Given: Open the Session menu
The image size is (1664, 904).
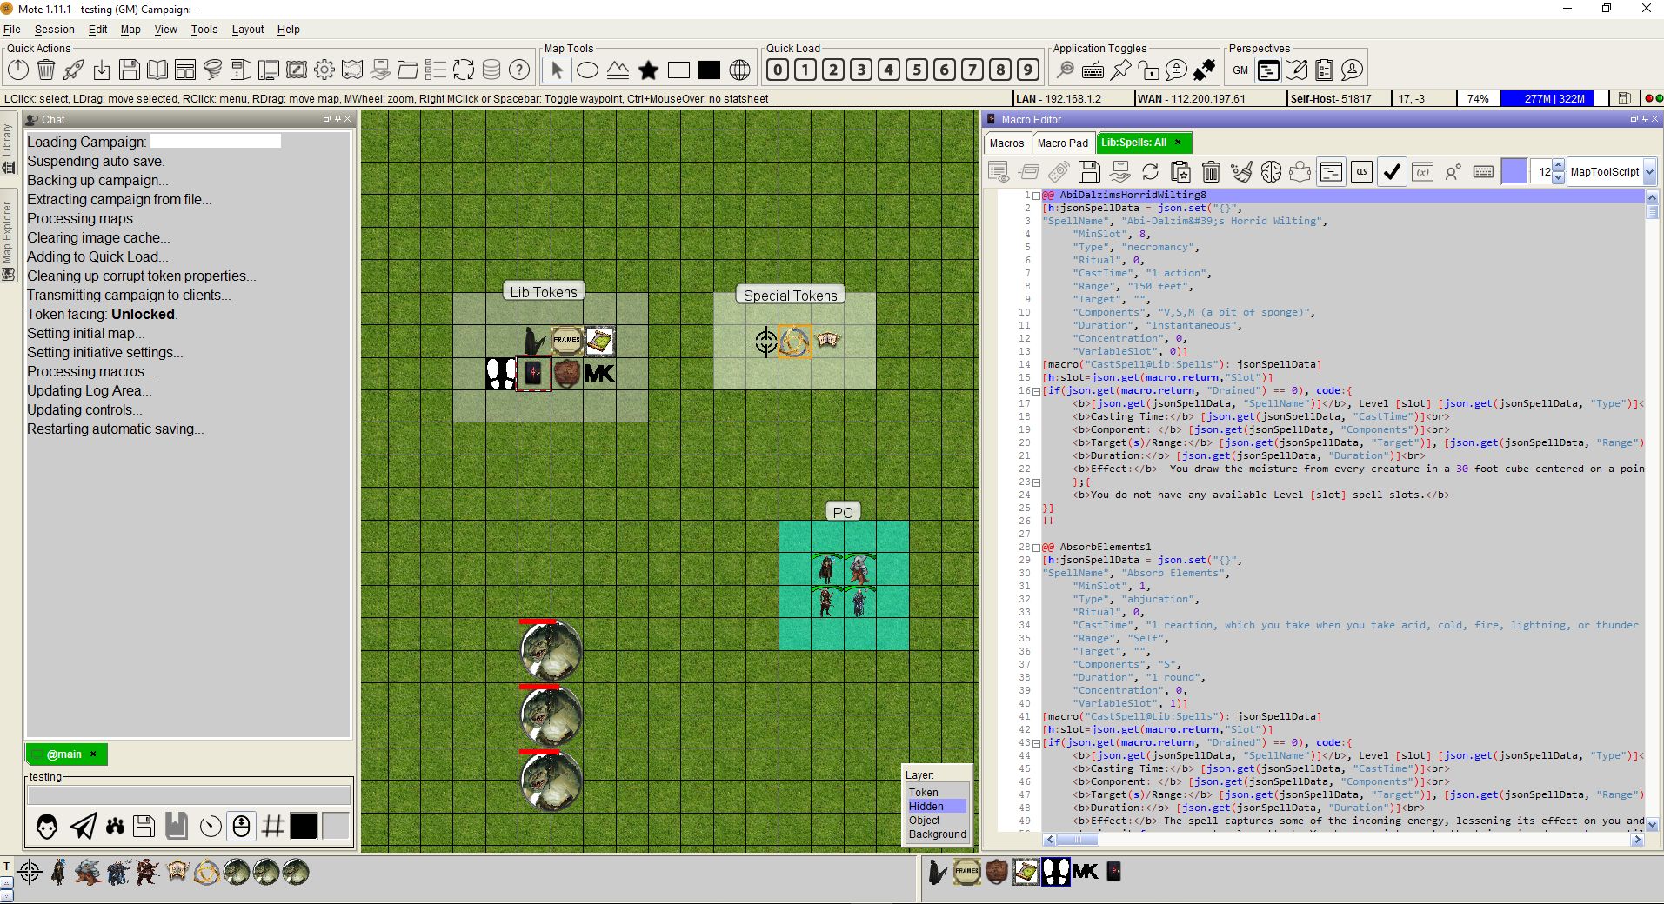Looking at the screenshot, I should [x=54, y=30].
